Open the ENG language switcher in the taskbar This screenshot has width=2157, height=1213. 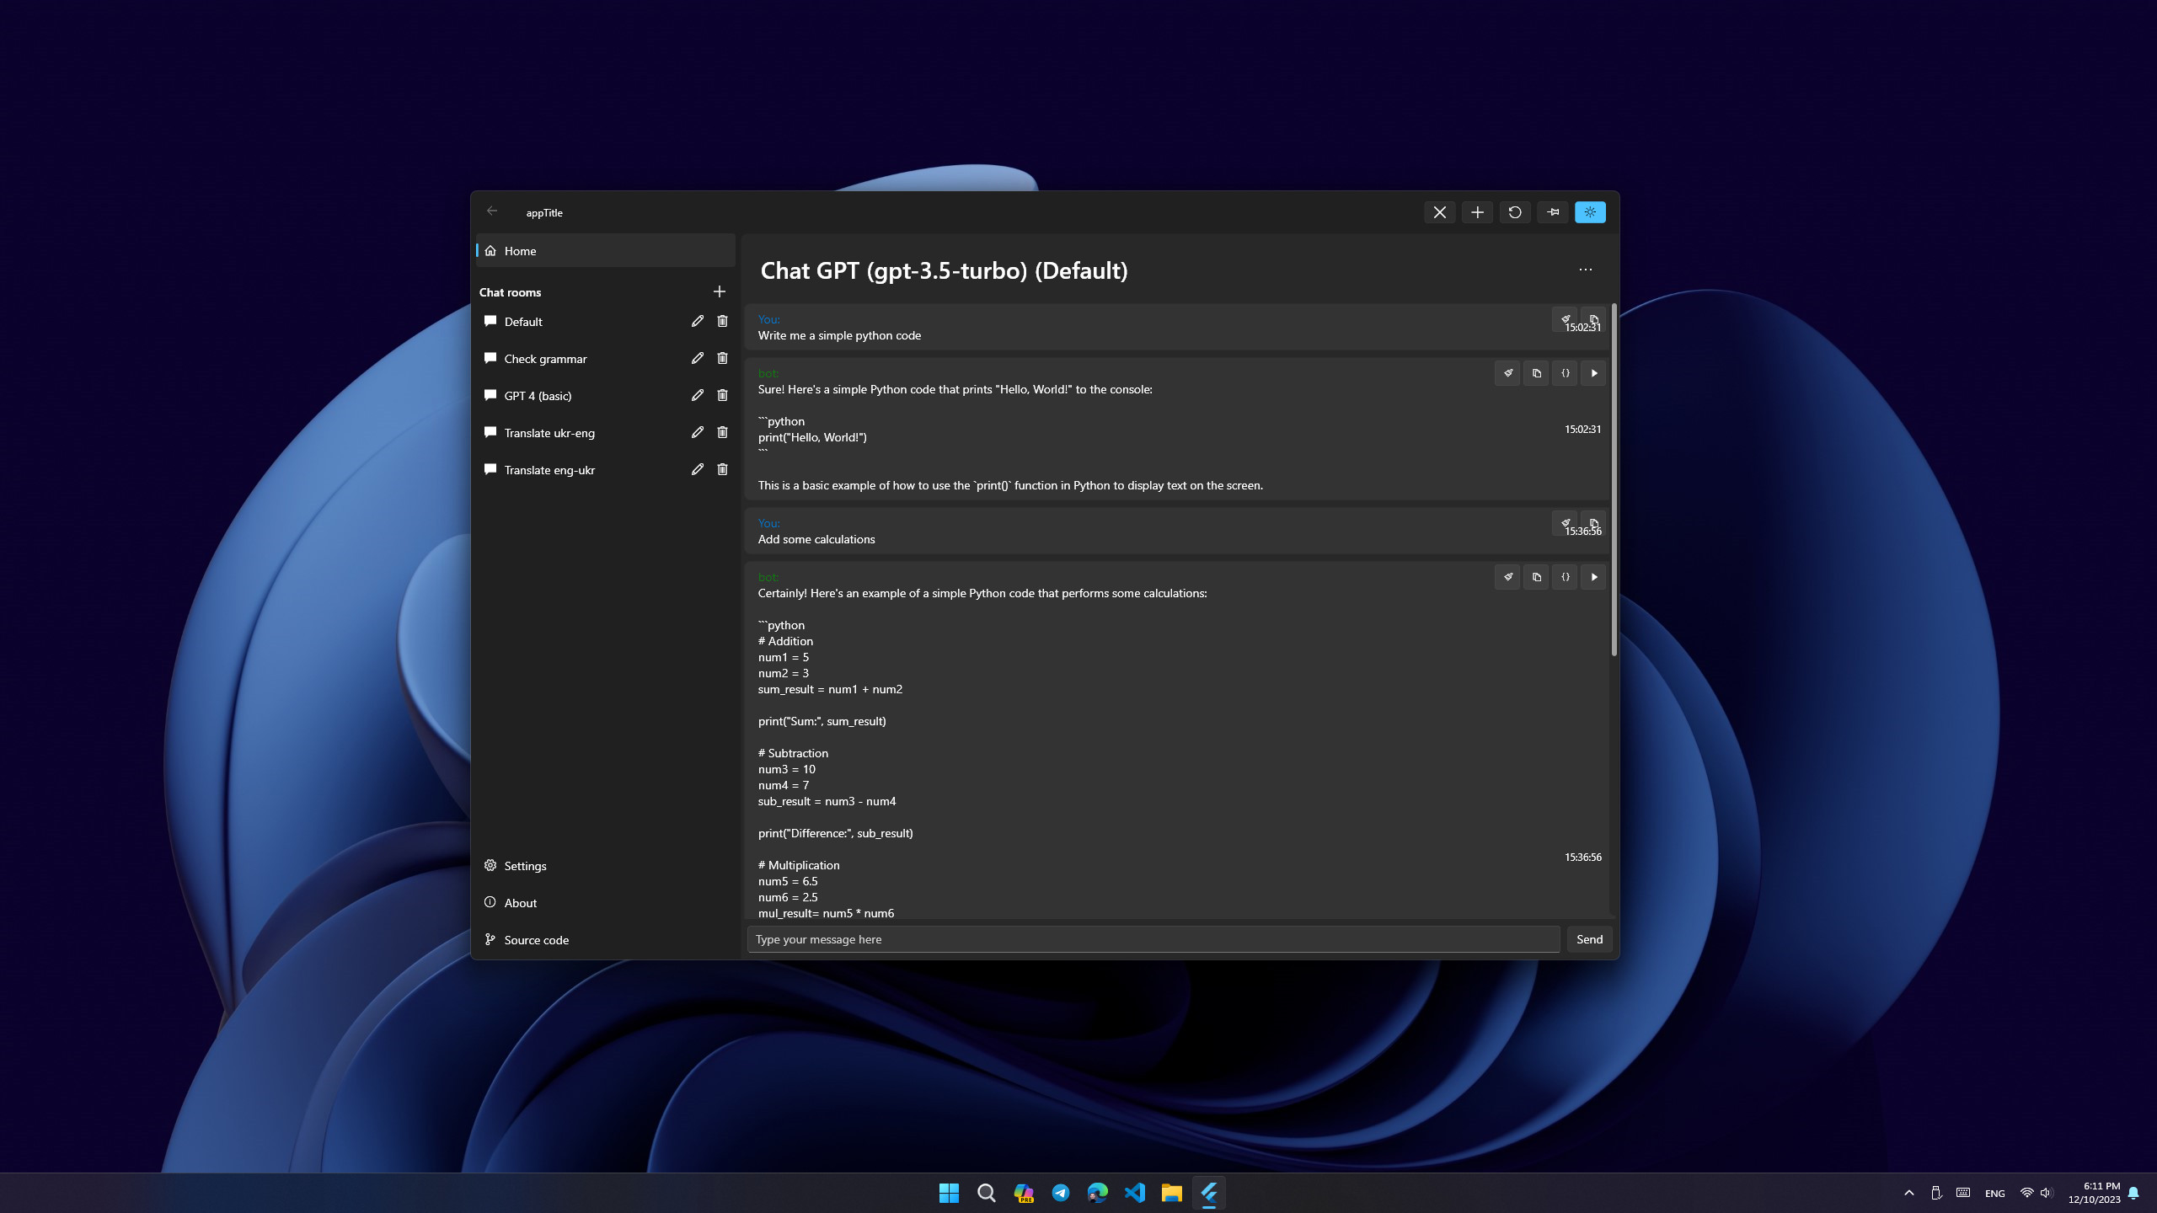[x=1994, y=1194]
